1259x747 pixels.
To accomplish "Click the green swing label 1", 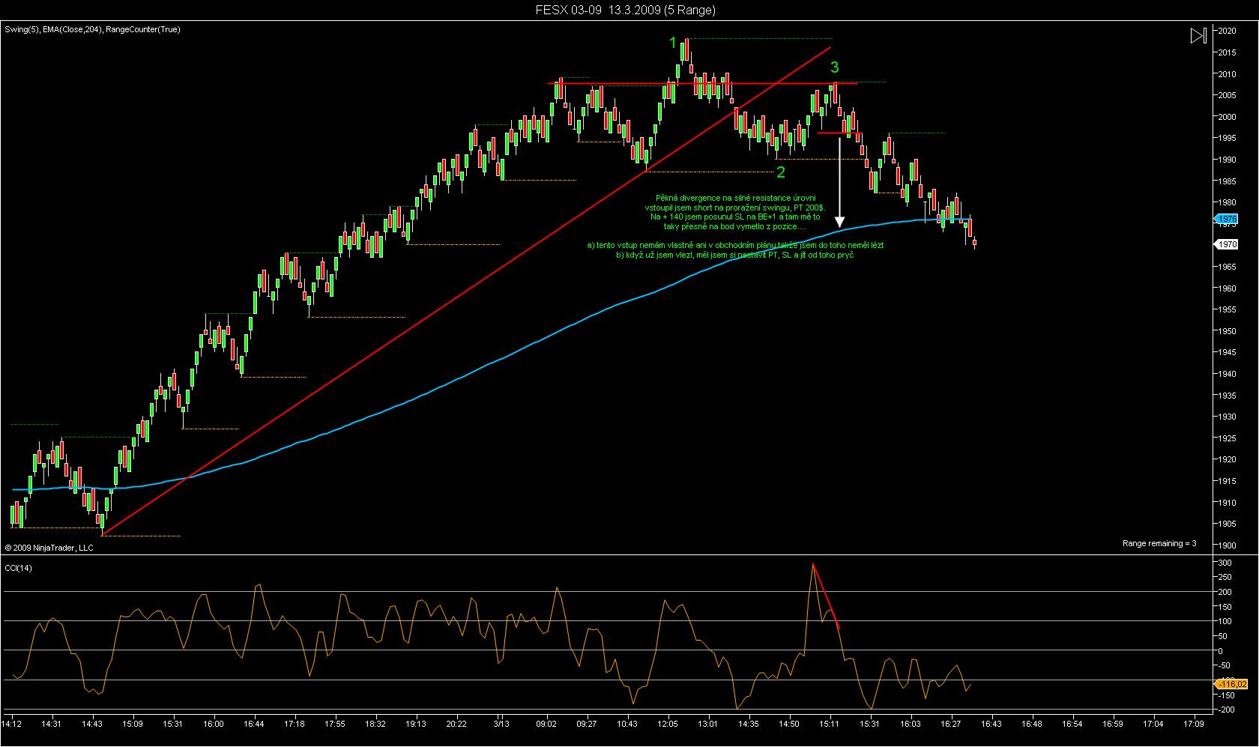I will pyautogui.click(x=673, y=42).
